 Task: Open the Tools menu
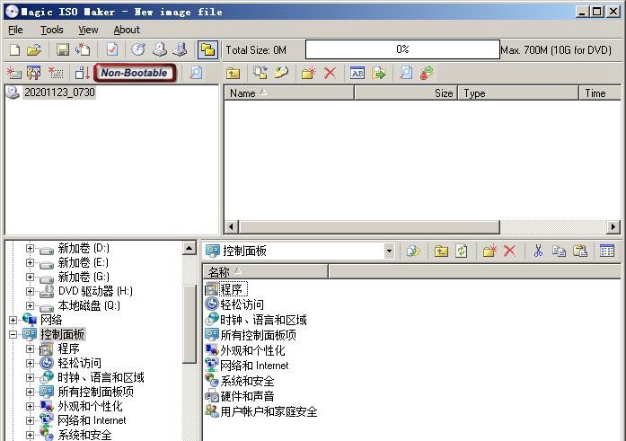point(52,30)
